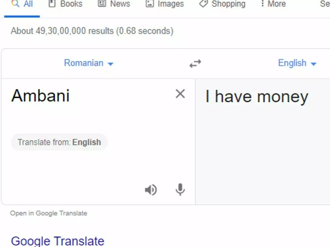The image size is (330, 247).
Task: Switch to the Shopping tab
Action: coord(228,4)
